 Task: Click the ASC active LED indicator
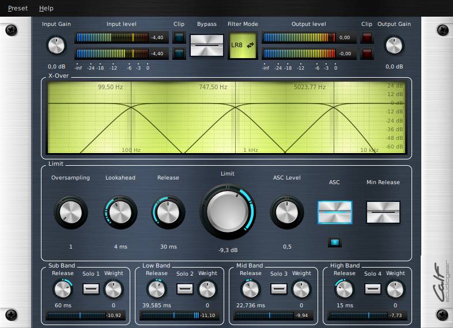tap(335, 242)
